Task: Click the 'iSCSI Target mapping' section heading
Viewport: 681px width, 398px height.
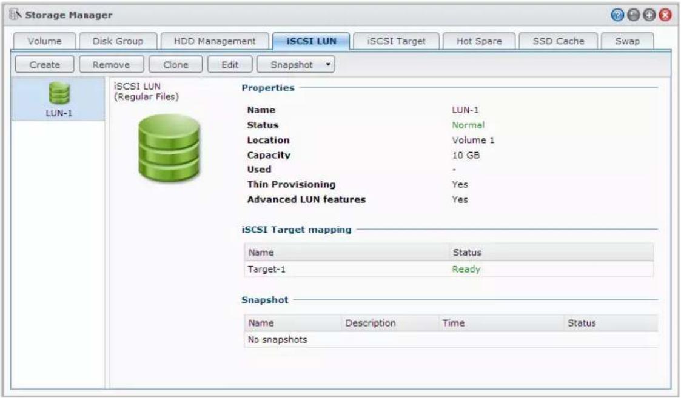Action: click(x=296, y=230)
